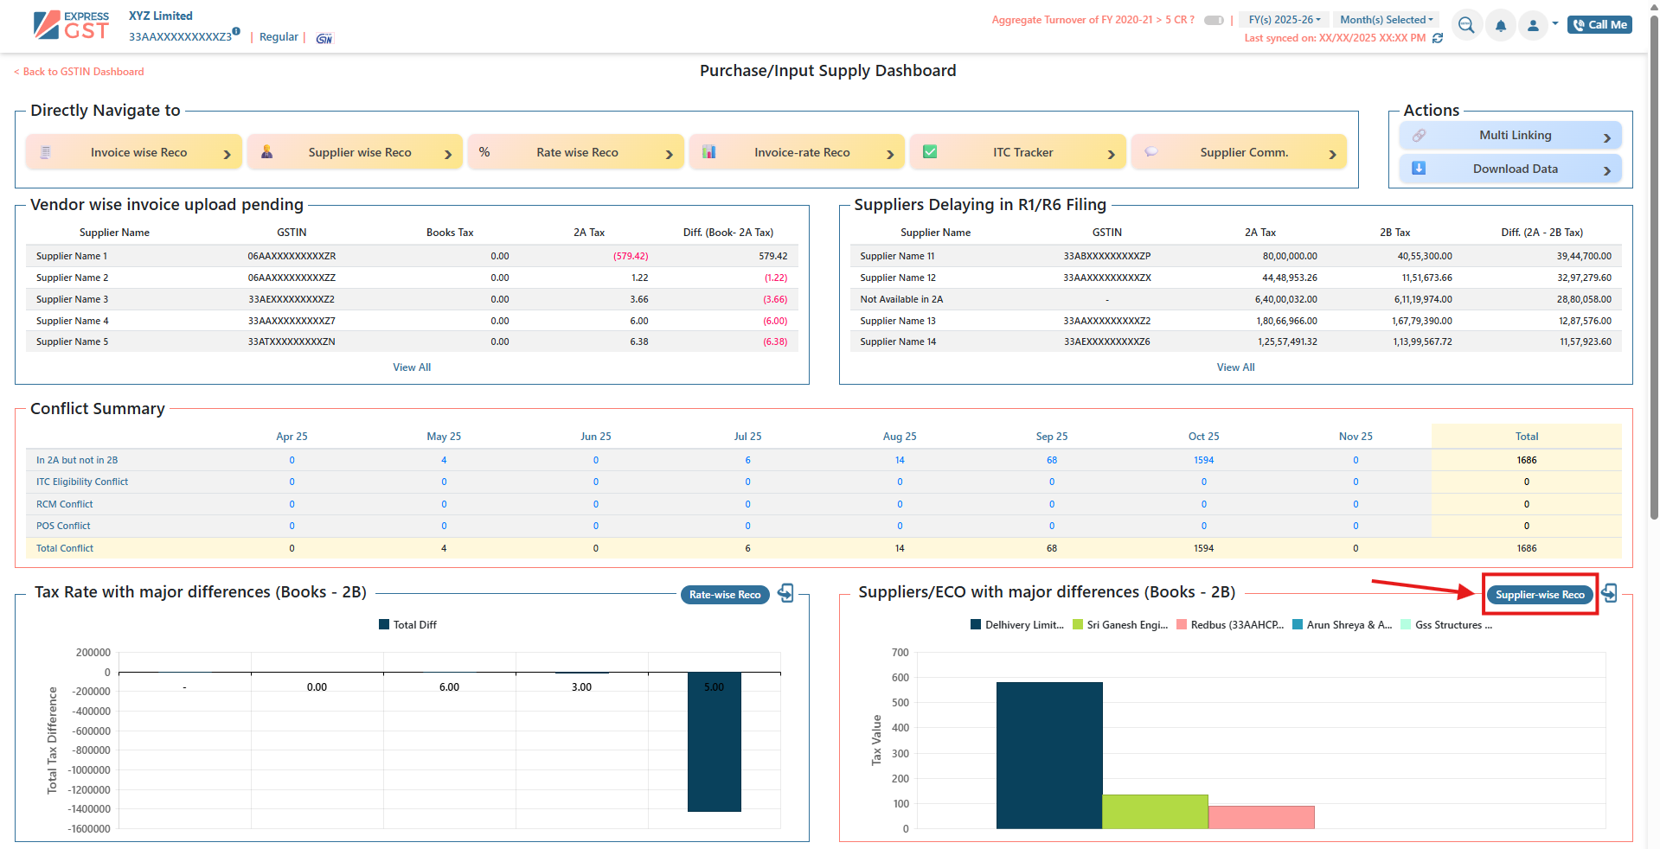The height and width of the screenshot is (849, 1660).
Task: Refresh the last synced data icon
Action: [1438, 38]
